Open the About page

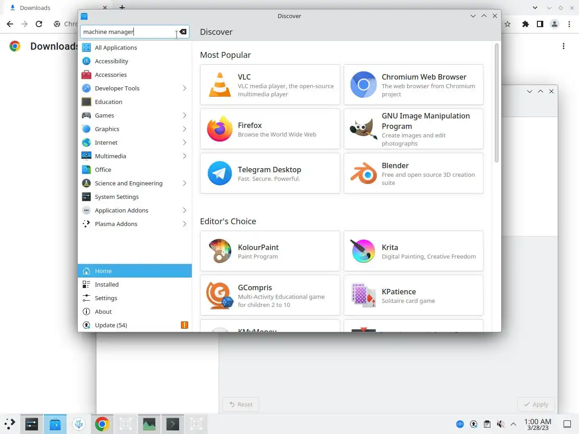(135, 311)
